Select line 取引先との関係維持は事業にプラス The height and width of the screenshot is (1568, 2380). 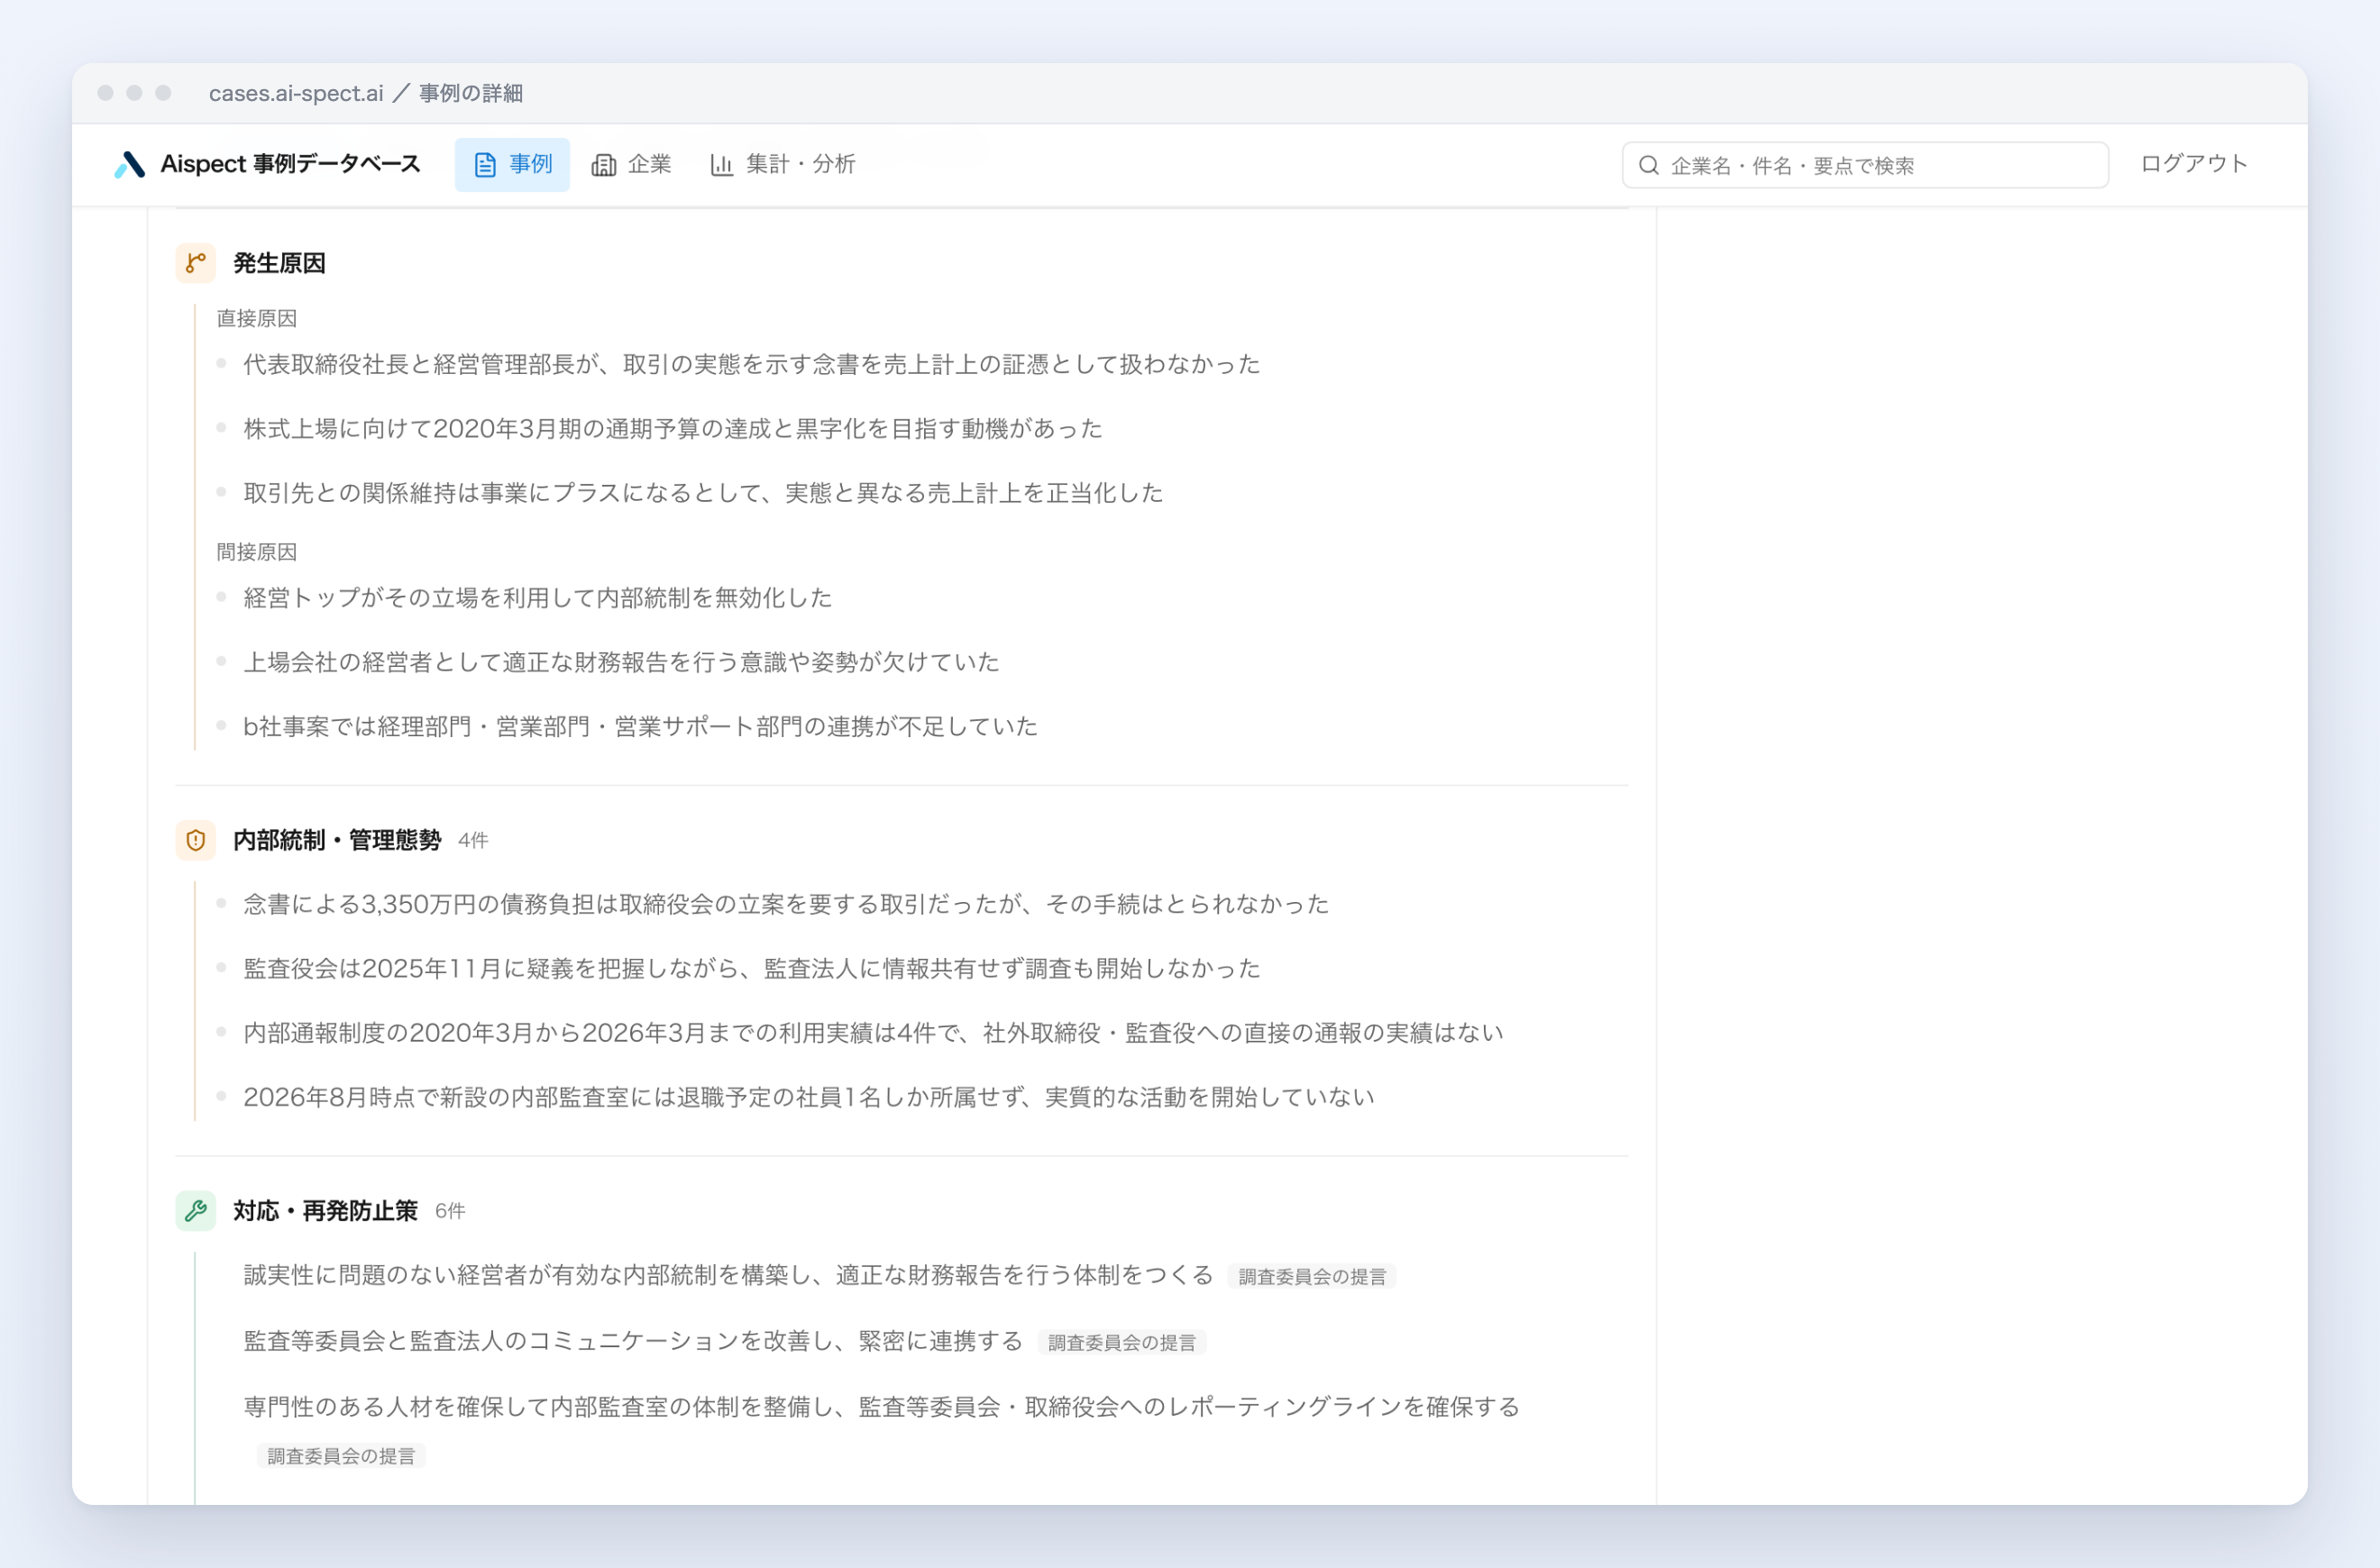point(703,493)
